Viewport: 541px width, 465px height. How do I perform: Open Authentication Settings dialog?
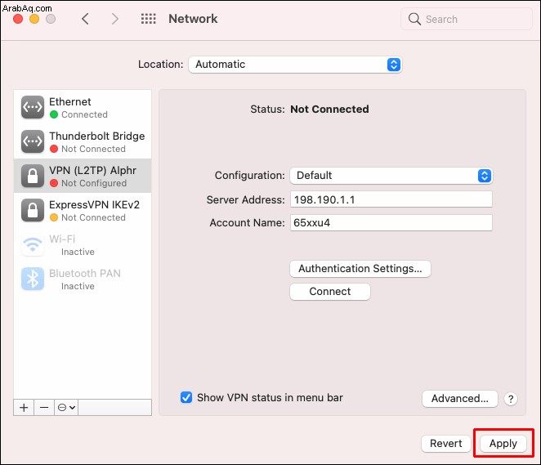tap(360, 269)
